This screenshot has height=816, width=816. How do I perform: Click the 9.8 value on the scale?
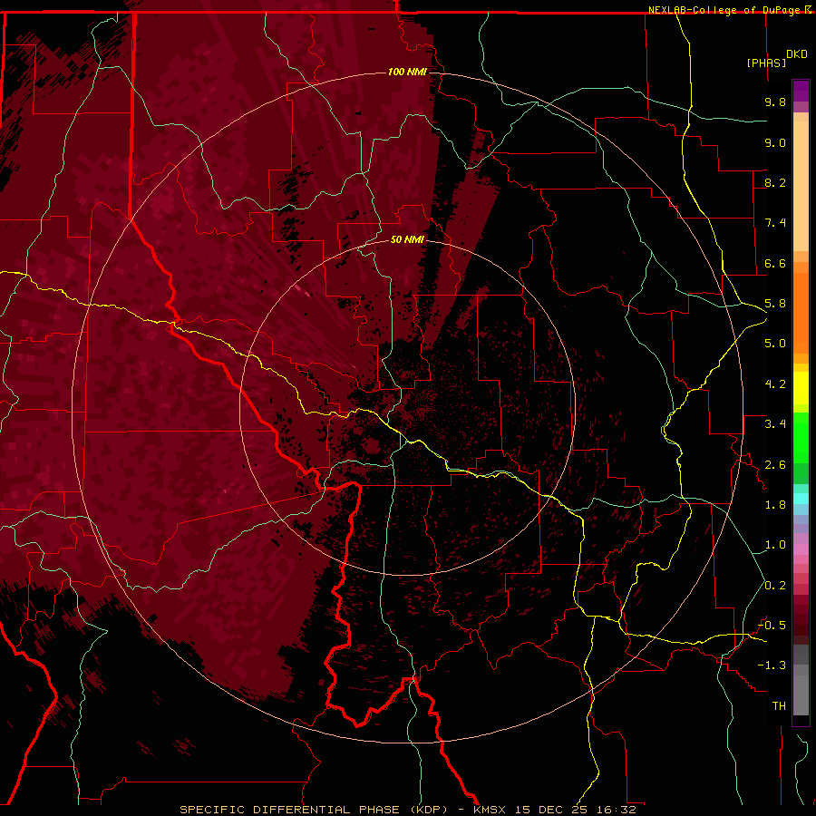[775, 102]
